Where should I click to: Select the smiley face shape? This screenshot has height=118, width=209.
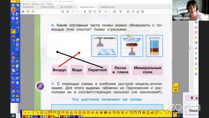pos(144,113)
